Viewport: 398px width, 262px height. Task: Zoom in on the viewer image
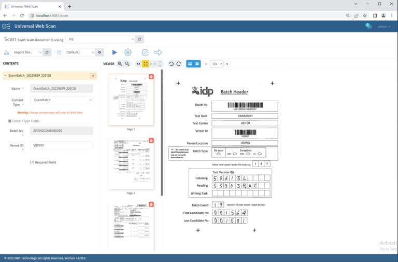point(120,64)
